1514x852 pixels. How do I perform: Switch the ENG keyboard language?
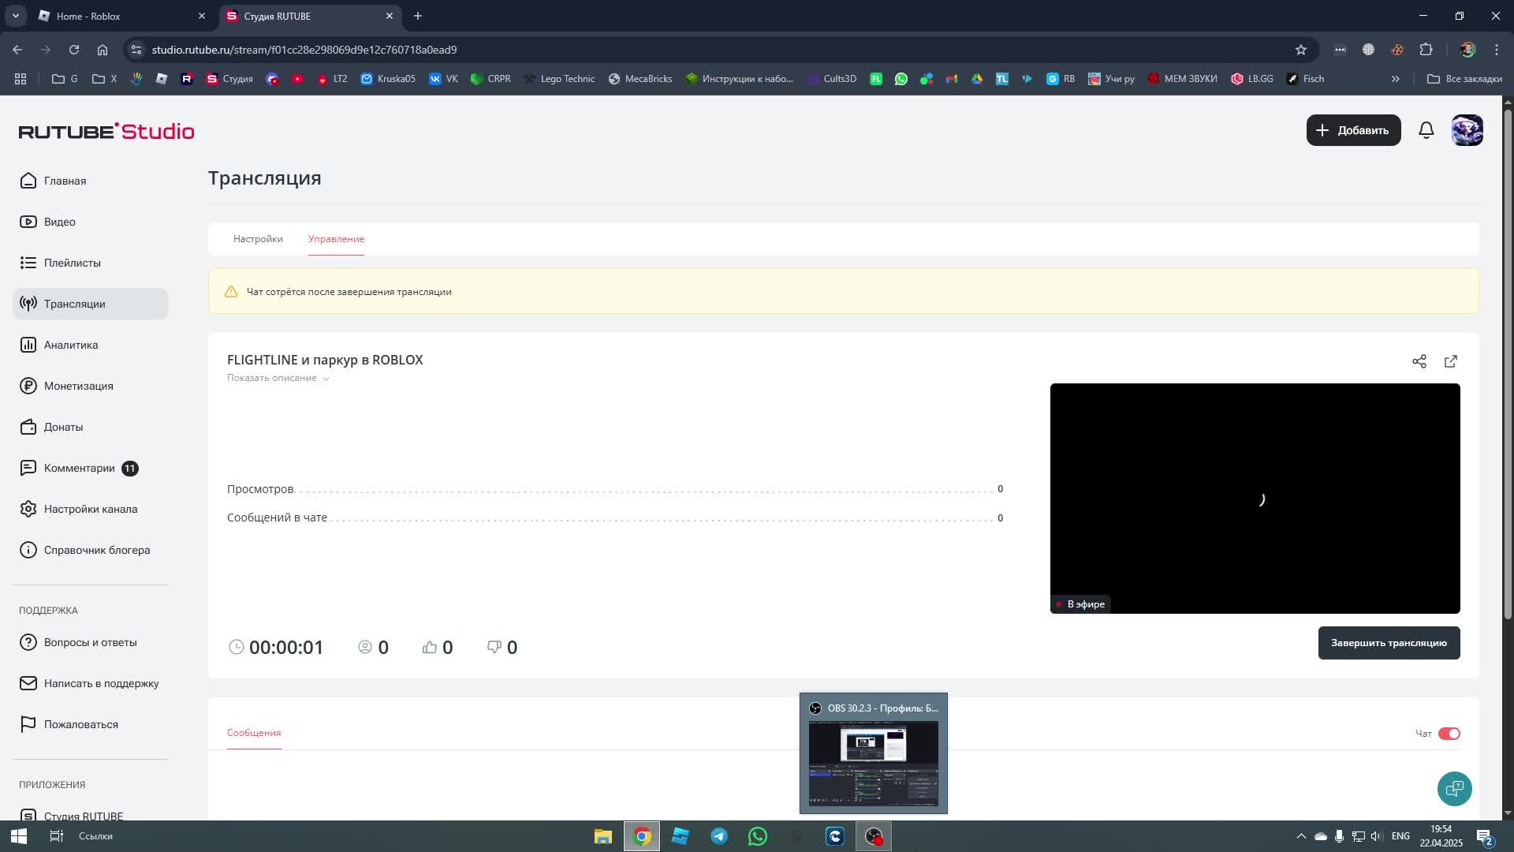pos(1401,836)
